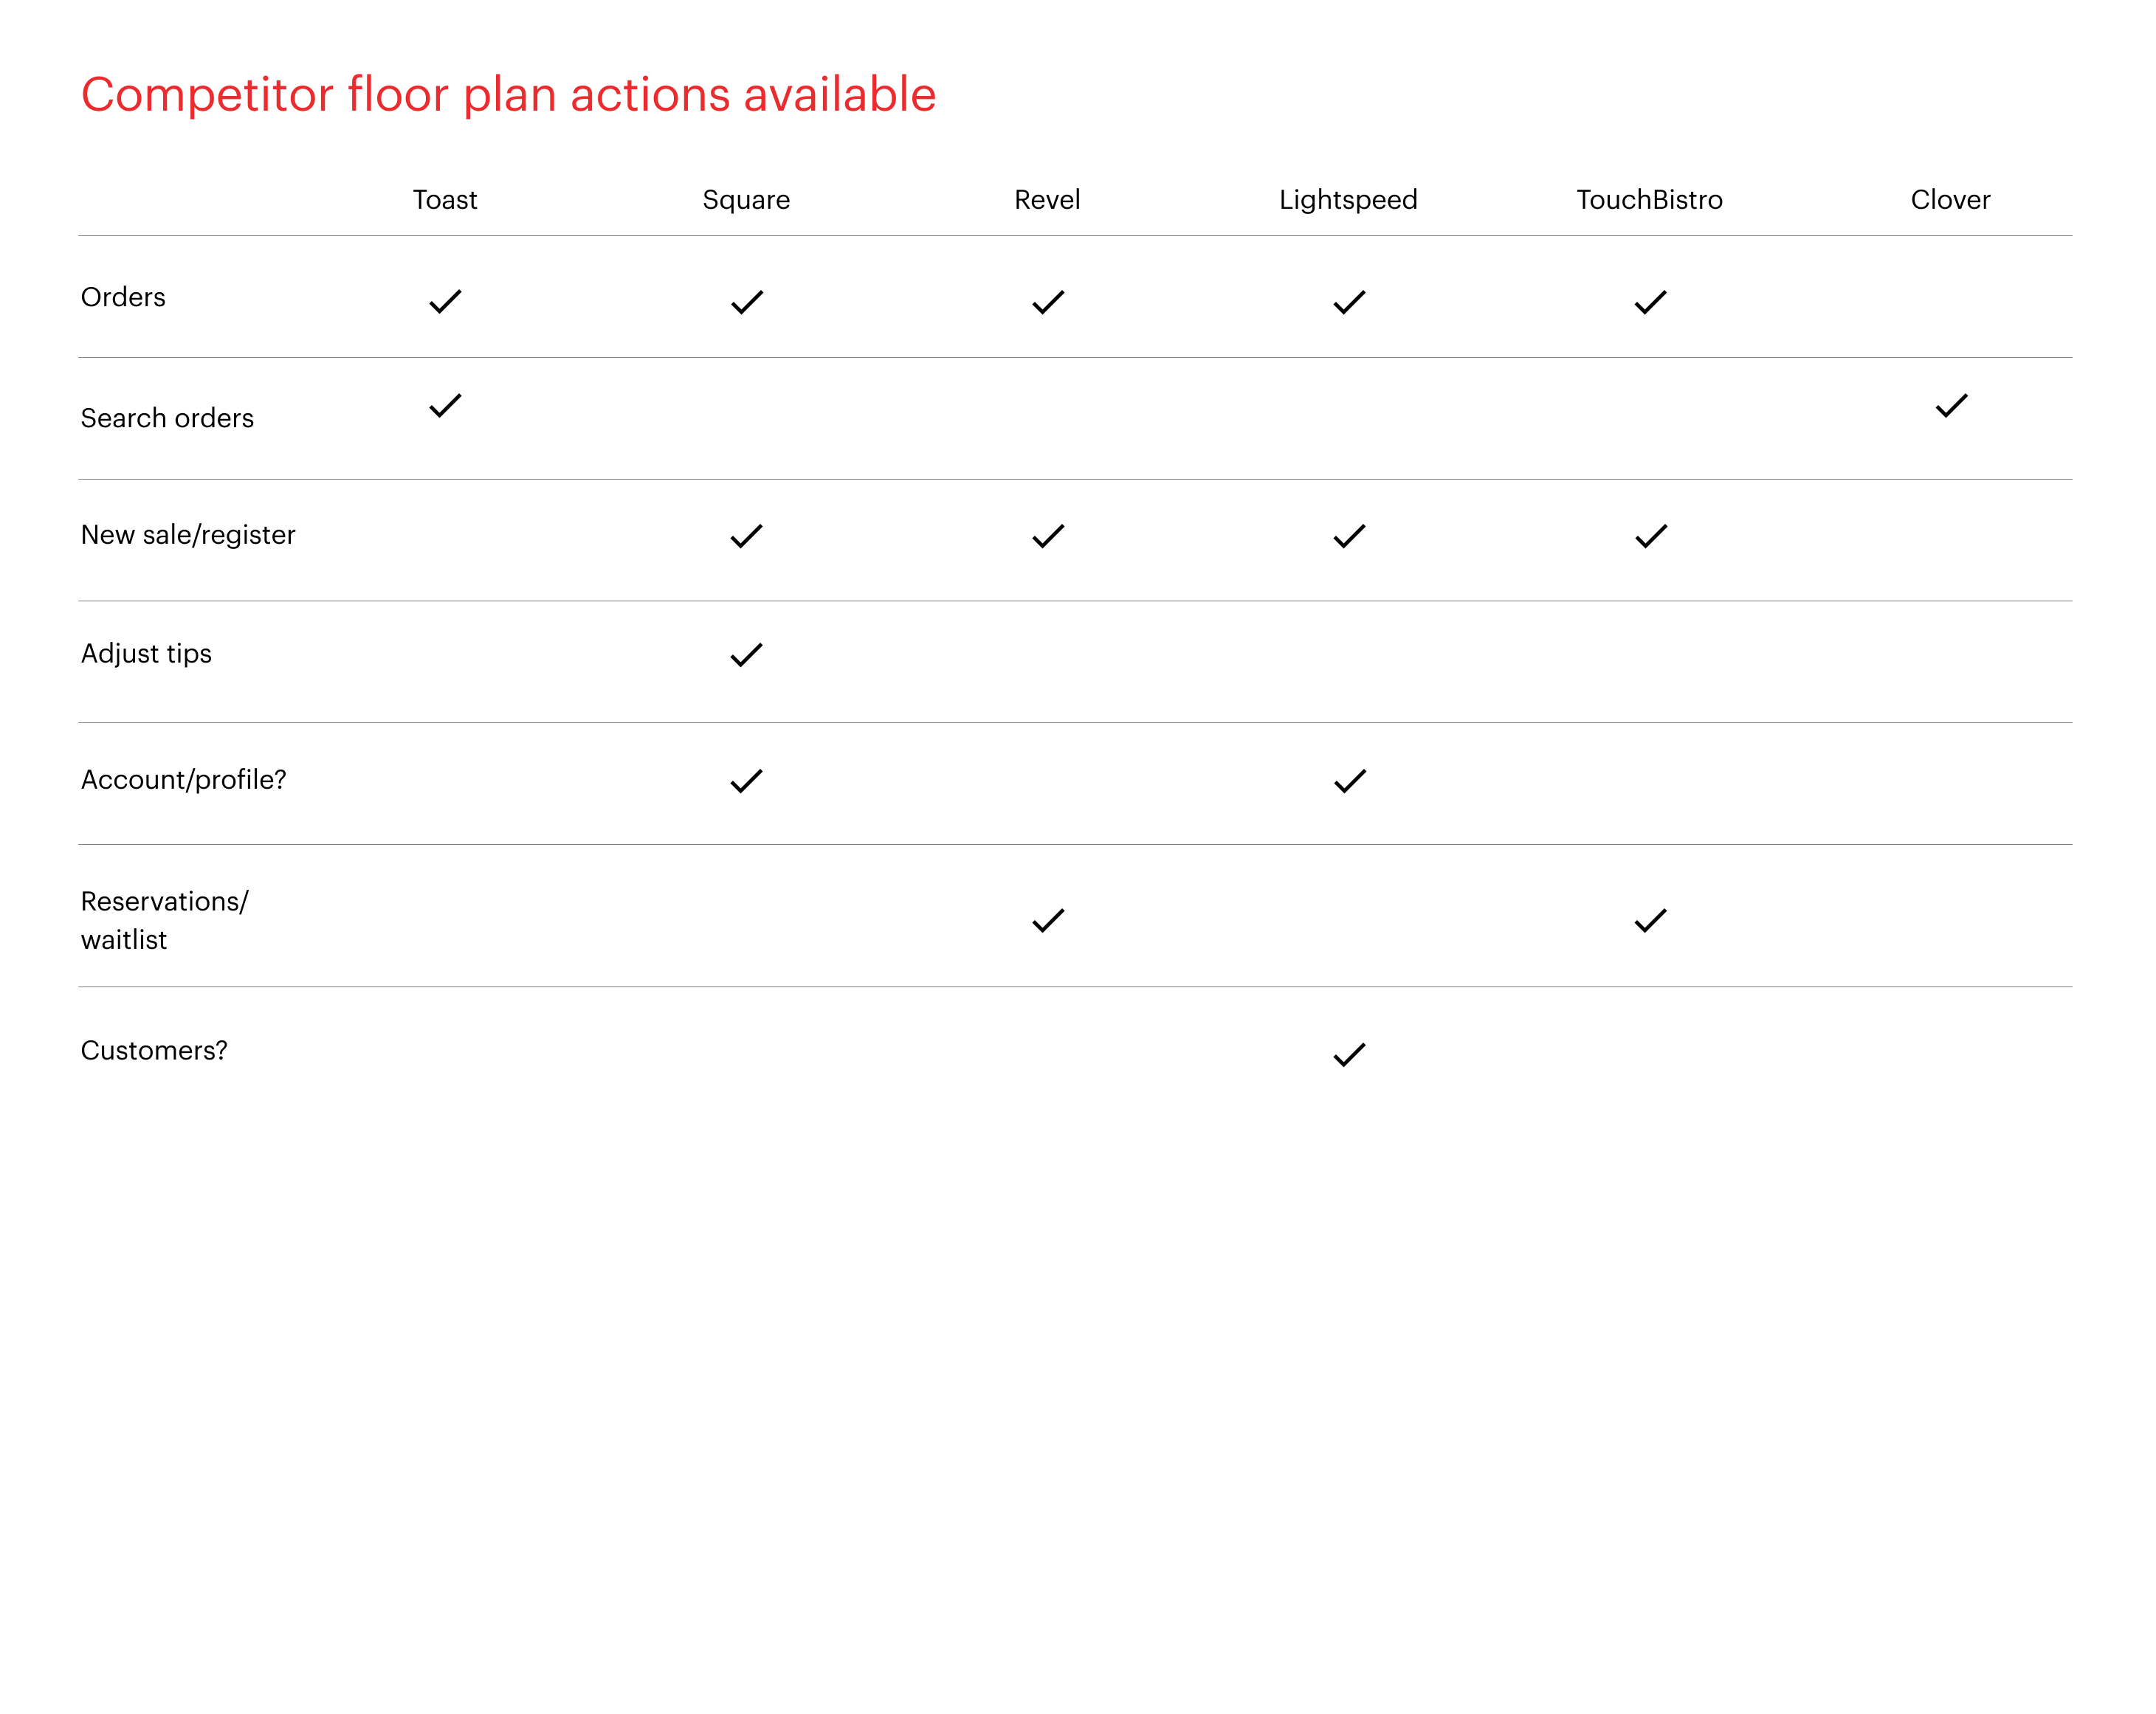Click the Reservations/waitlist row label
The width and height of the screenshot is (2156, 1714).
tap(164, 921)
